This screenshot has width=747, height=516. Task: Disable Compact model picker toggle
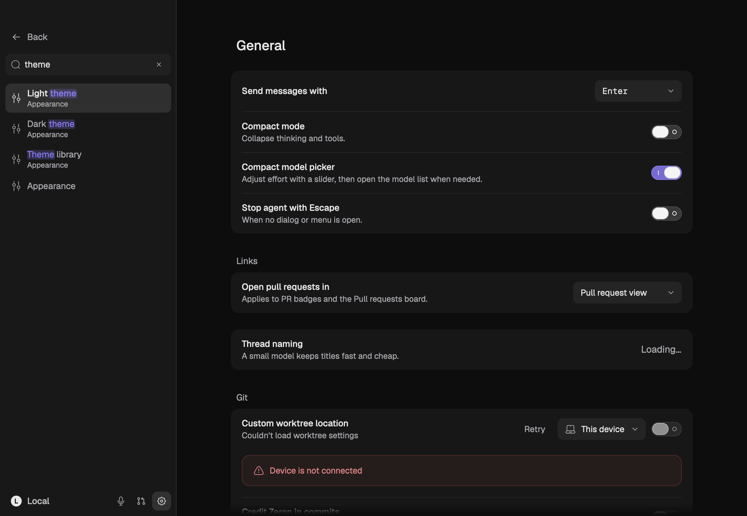[666, 173]
